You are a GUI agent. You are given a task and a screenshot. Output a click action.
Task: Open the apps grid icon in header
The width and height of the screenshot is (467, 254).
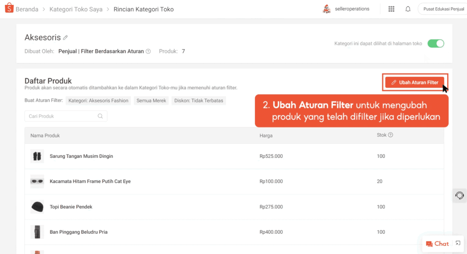tap(391, 9)
